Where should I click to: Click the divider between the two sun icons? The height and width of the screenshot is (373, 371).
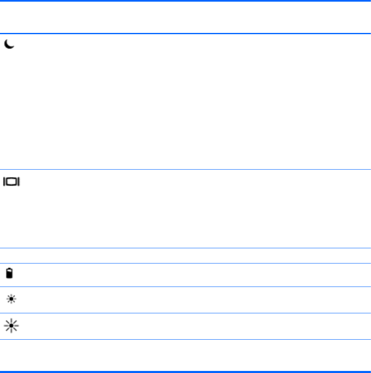click(185, 313)
